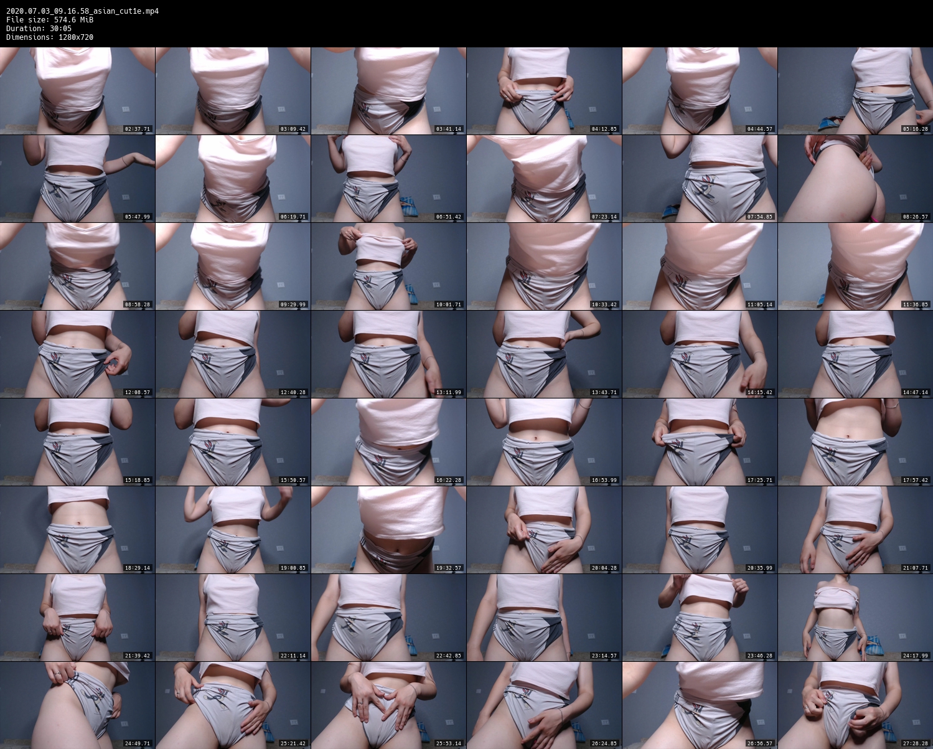Select the frame timestamped 06:19.71
Viewport: 933px width, 749px height.
233,179
